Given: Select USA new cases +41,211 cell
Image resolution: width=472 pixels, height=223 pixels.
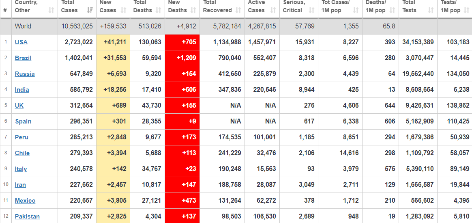Looking at the screenshot, I should pyautogui.click(x=113, y=42).
